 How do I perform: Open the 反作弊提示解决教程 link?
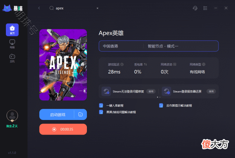point(179,106)
